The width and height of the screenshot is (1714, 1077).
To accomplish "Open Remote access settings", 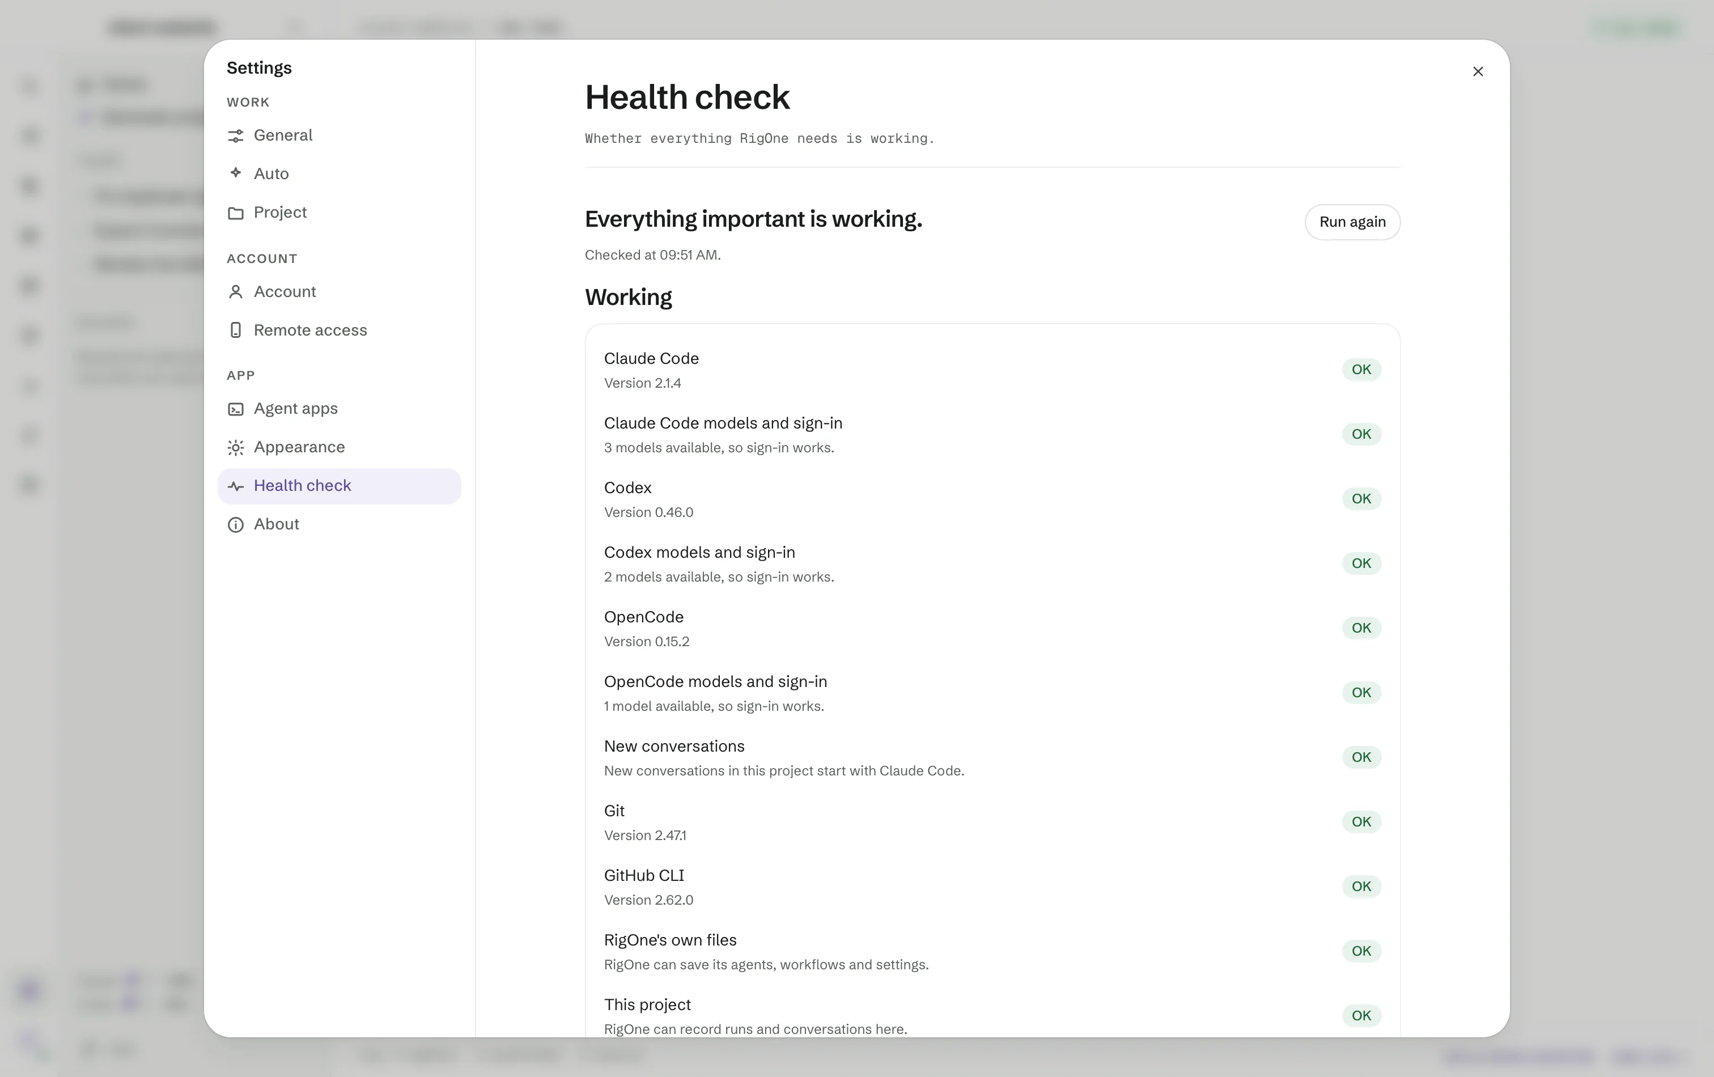I will coord(340,330).
